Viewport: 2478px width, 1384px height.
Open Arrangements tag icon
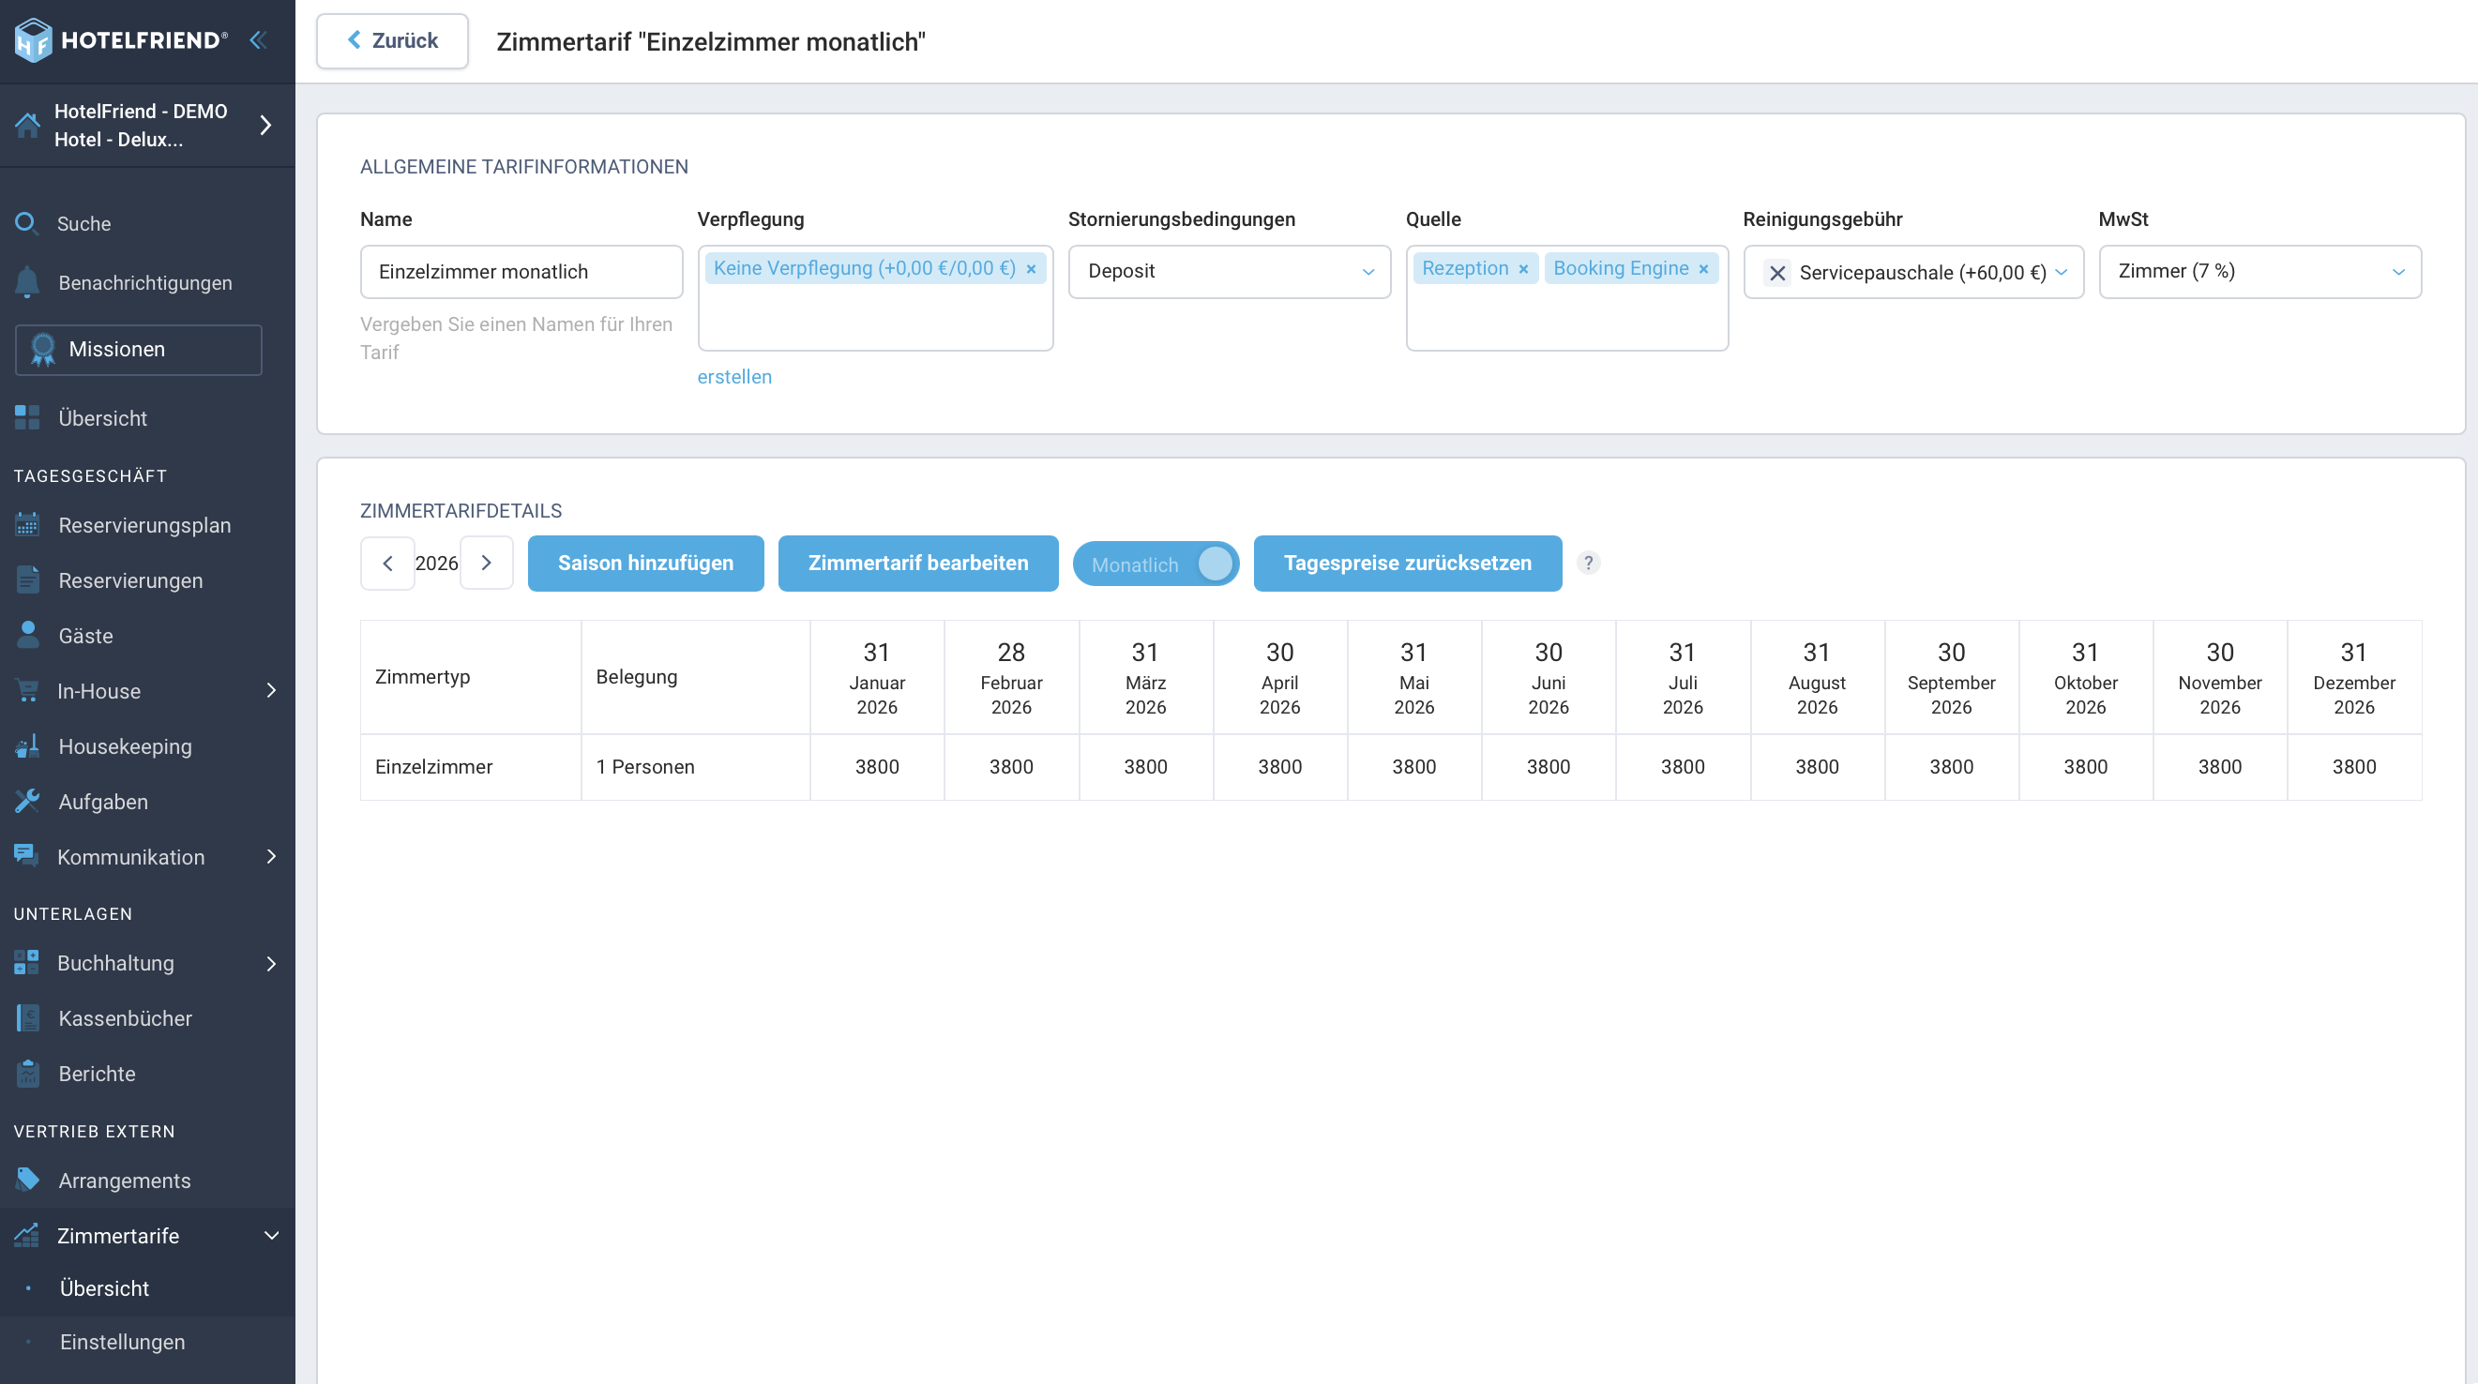click(27, 1181)
